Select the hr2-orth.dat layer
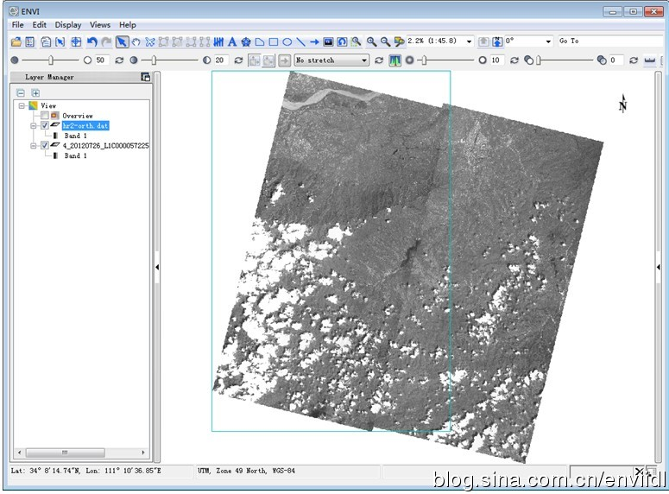 click(85, 125)
